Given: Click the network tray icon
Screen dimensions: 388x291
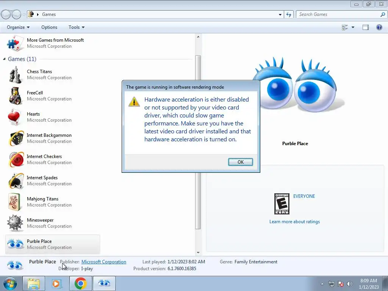Looking at the screenshot, I should (x=331, y=284).
